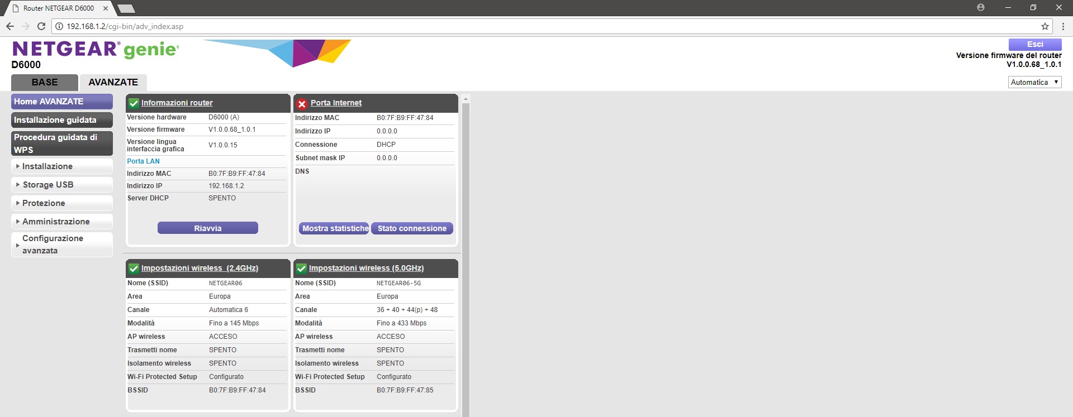The width and height of the screenshot is (1073, 417).
Task: Bookmark this page with the star icon
Action: [1044, 26]
